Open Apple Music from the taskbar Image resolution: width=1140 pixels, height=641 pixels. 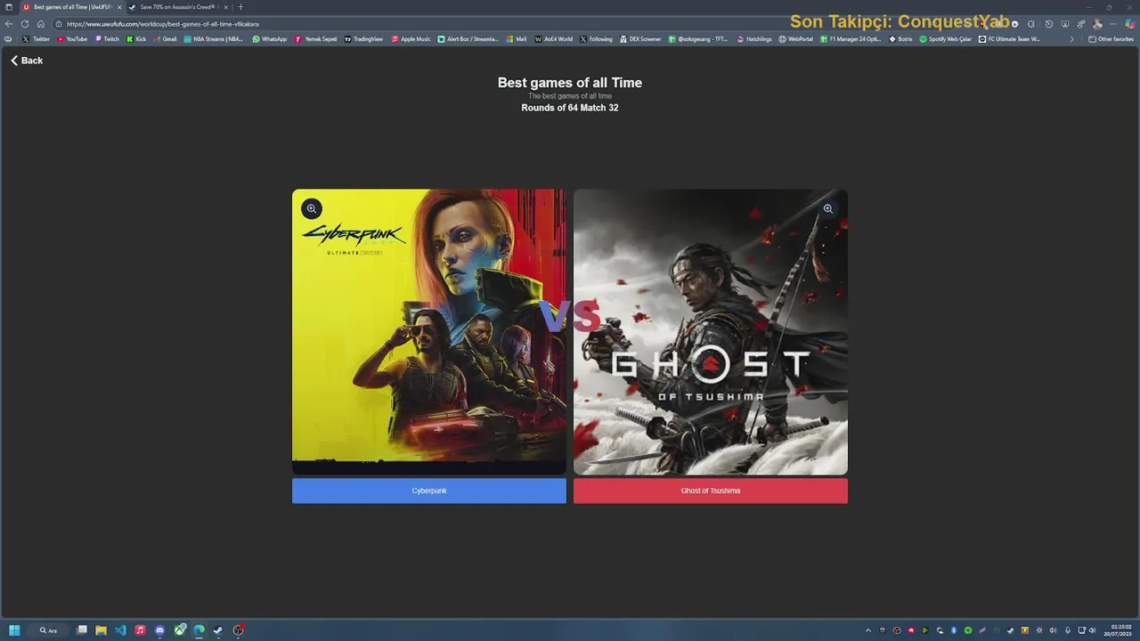[x=140, y=630]
